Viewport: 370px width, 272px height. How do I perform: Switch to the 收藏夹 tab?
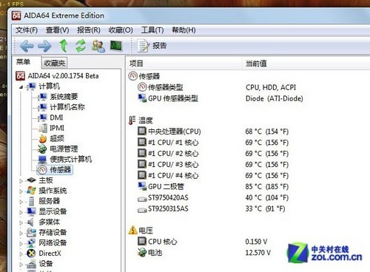pyautogui.click(x=55, y=64)
